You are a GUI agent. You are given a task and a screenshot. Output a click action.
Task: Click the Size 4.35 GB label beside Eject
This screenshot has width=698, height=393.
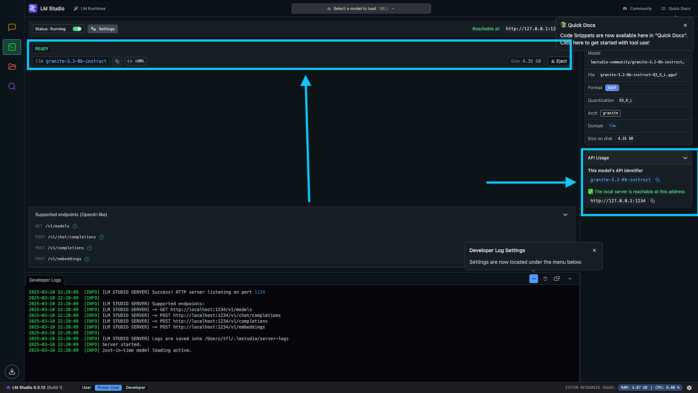pos(525,61)
